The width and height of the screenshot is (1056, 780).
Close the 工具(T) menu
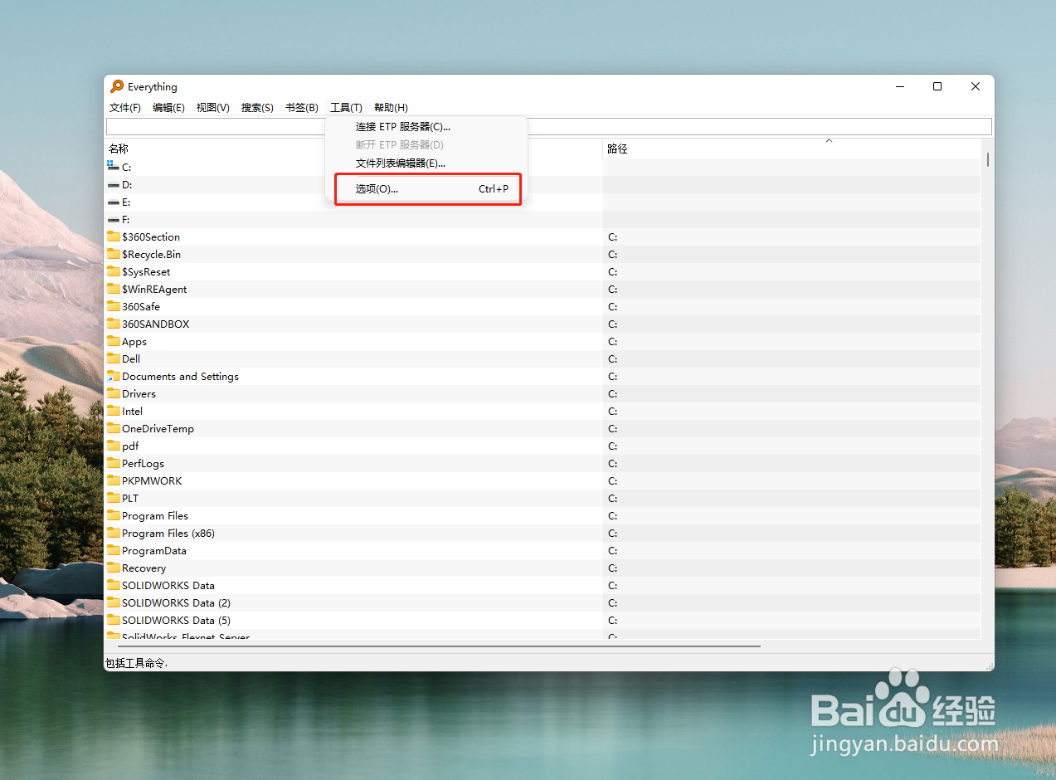[346, 108]
